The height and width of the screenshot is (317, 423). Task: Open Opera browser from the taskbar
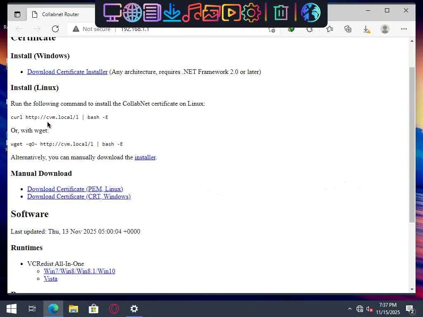(x=114, y=309)
